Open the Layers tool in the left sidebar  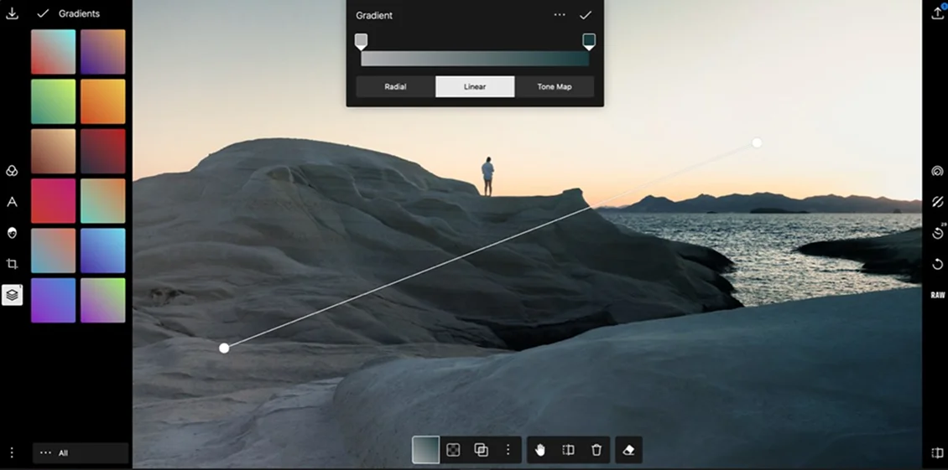pos(12,295)
